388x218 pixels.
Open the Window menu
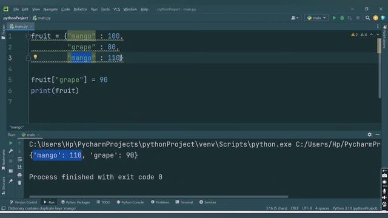(130, 10)
